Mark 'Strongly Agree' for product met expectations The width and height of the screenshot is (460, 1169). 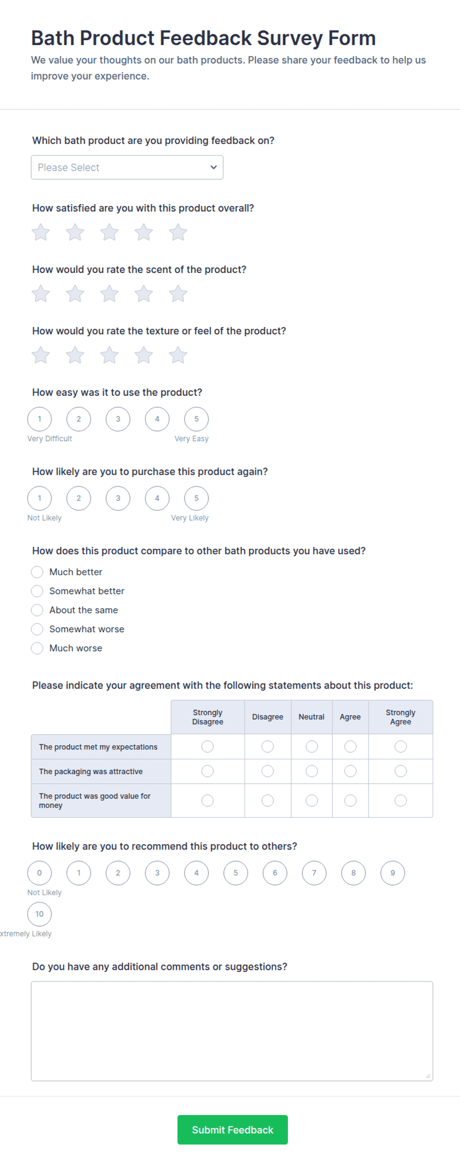[x=401, y=746]
